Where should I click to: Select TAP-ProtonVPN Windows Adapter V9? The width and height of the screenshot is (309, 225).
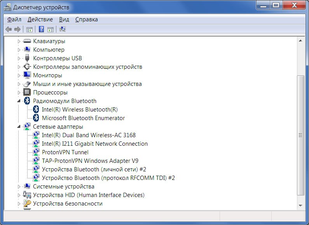coord(90,161)
